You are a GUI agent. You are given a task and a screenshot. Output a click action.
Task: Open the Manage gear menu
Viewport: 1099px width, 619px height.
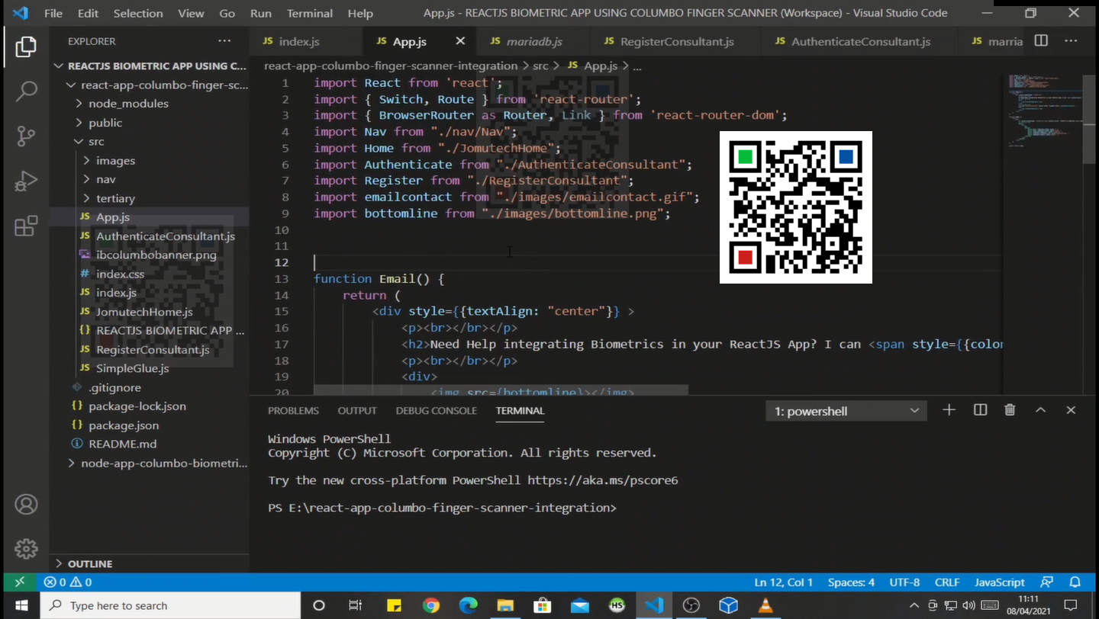point(26,548)
